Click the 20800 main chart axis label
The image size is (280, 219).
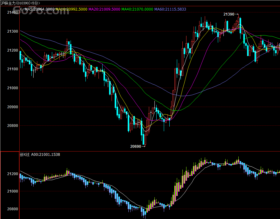click(x=12, y=126)
